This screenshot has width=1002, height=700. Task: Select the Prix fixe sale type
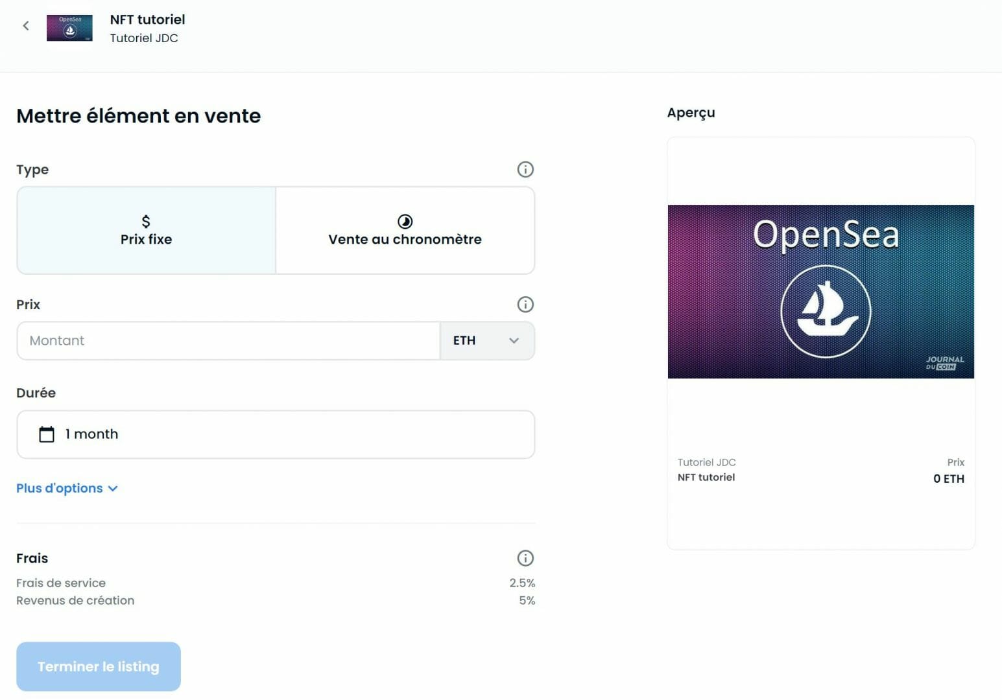tap(147, 230)
